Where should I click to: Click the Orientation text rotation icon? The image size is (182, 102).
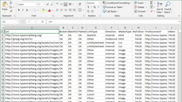[70, 4]
